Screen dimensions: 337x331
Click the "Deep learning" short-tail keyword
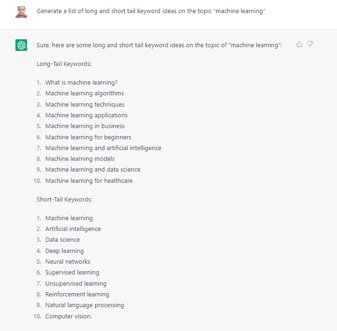65,251
